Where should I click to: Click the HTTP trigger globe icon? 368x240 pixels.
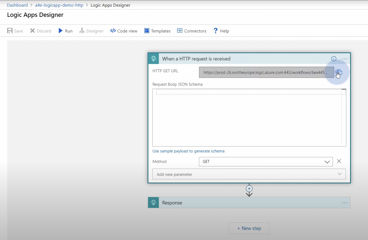(x=154, y=58)
